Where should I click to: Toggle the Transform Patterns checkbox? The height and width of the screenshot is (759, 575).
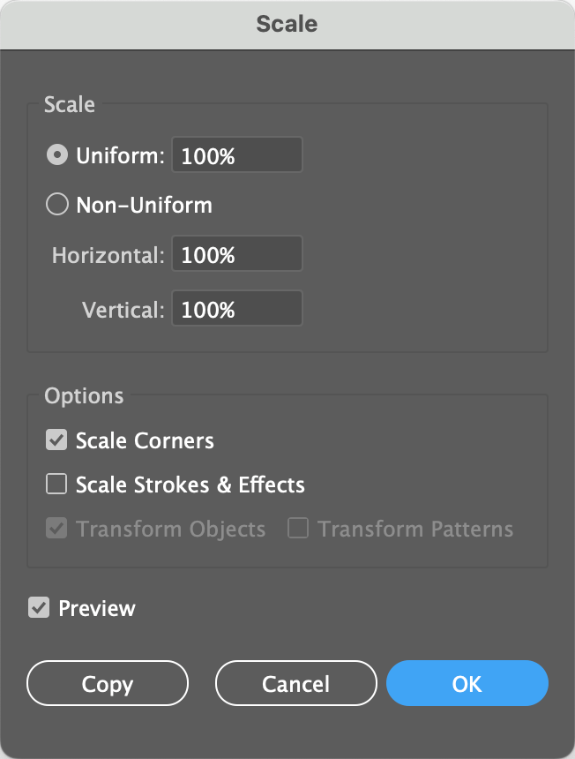click(298, 529)
